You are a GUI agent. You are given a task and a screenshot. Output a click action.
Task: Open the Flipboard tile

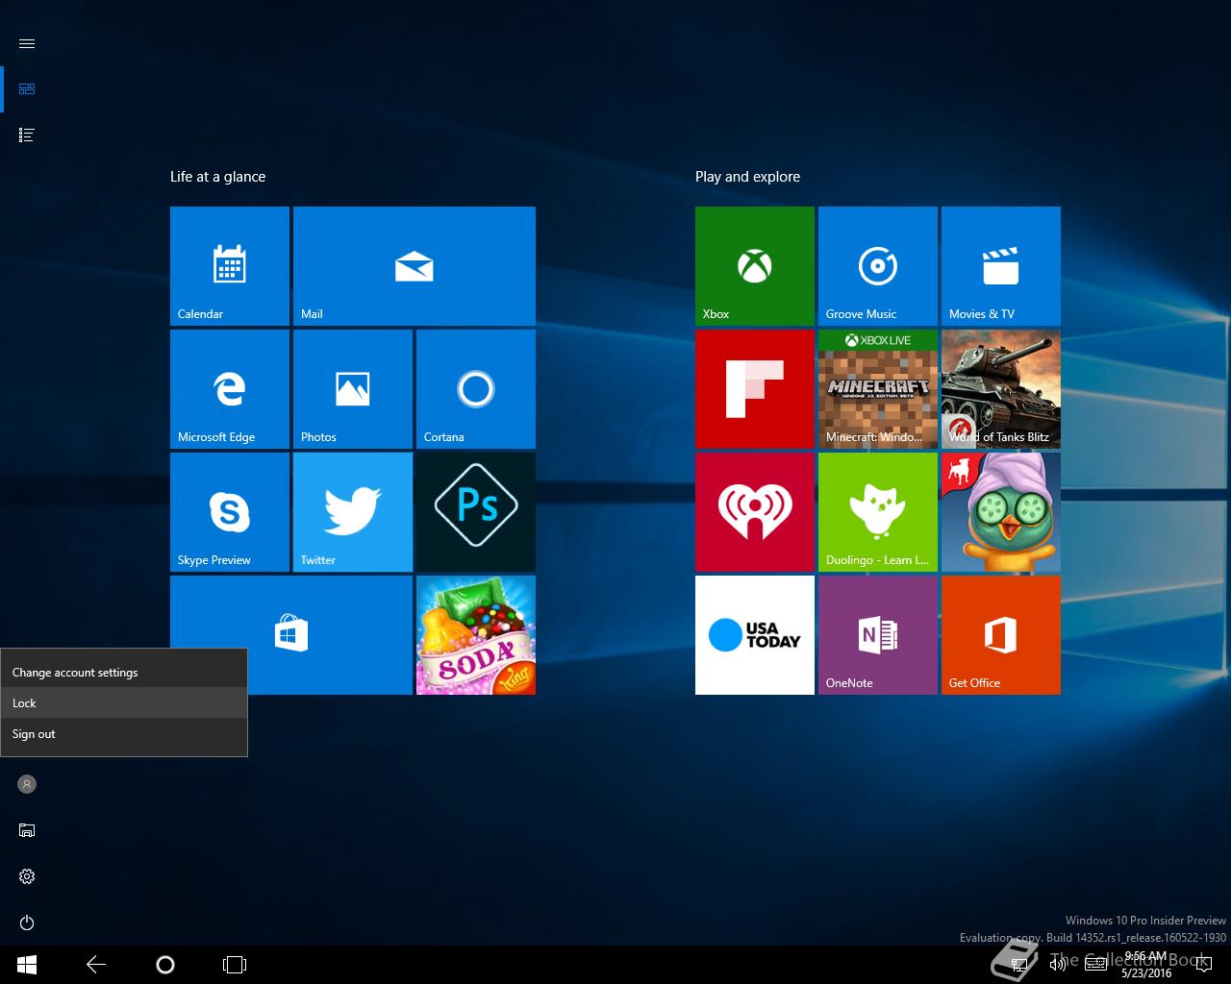point(755,389)
